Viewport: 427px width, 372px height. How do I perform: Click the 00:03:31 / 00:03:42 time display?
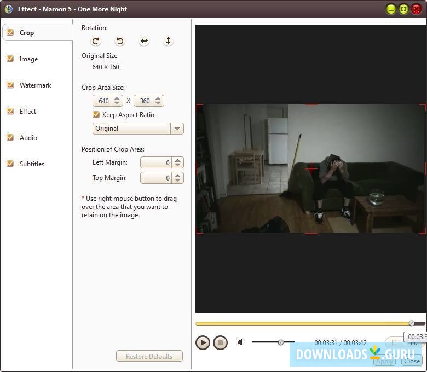(x=341, y=342)
